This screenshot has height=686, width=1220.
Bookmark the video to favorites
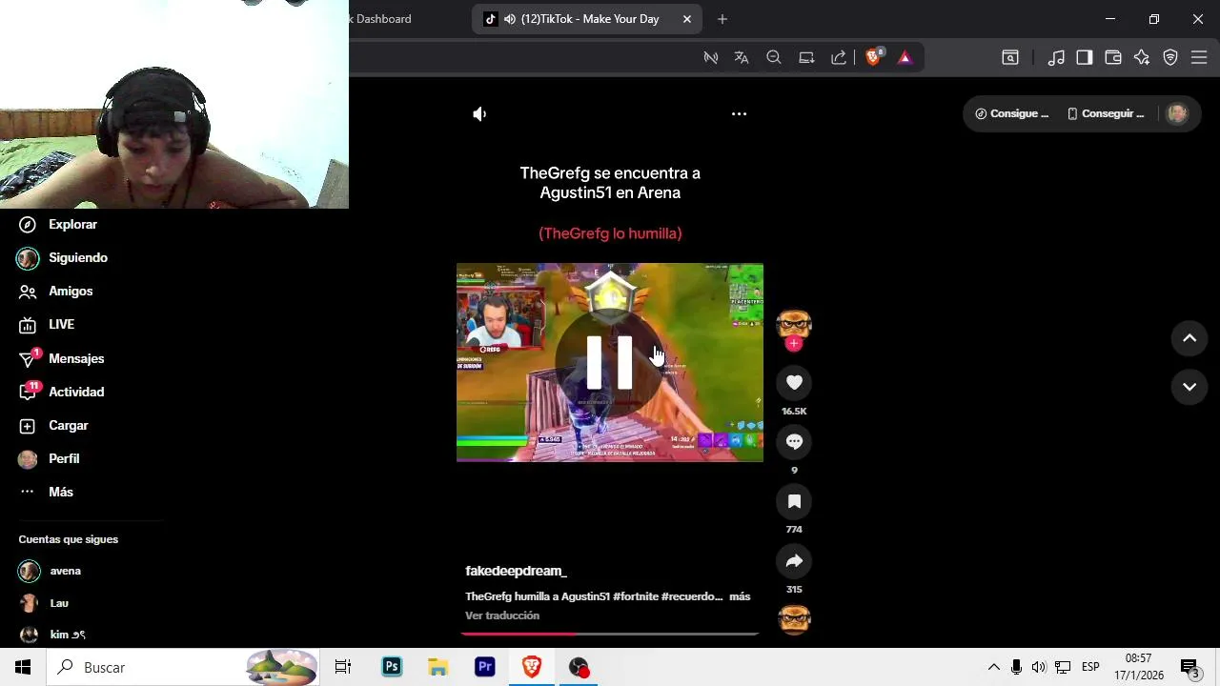coord(794,501)
